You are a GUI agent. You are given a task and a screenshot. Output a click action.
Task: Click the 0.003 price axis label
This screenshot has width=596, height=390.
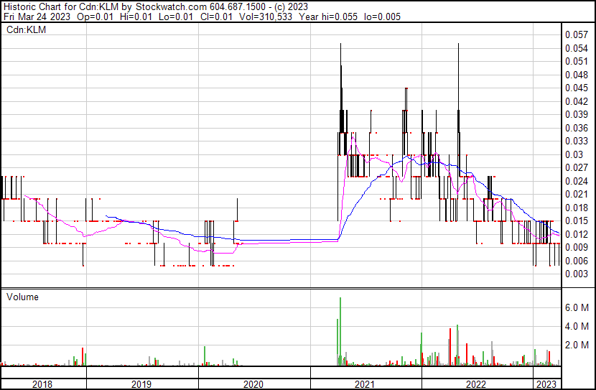click(x=577, y=274)
